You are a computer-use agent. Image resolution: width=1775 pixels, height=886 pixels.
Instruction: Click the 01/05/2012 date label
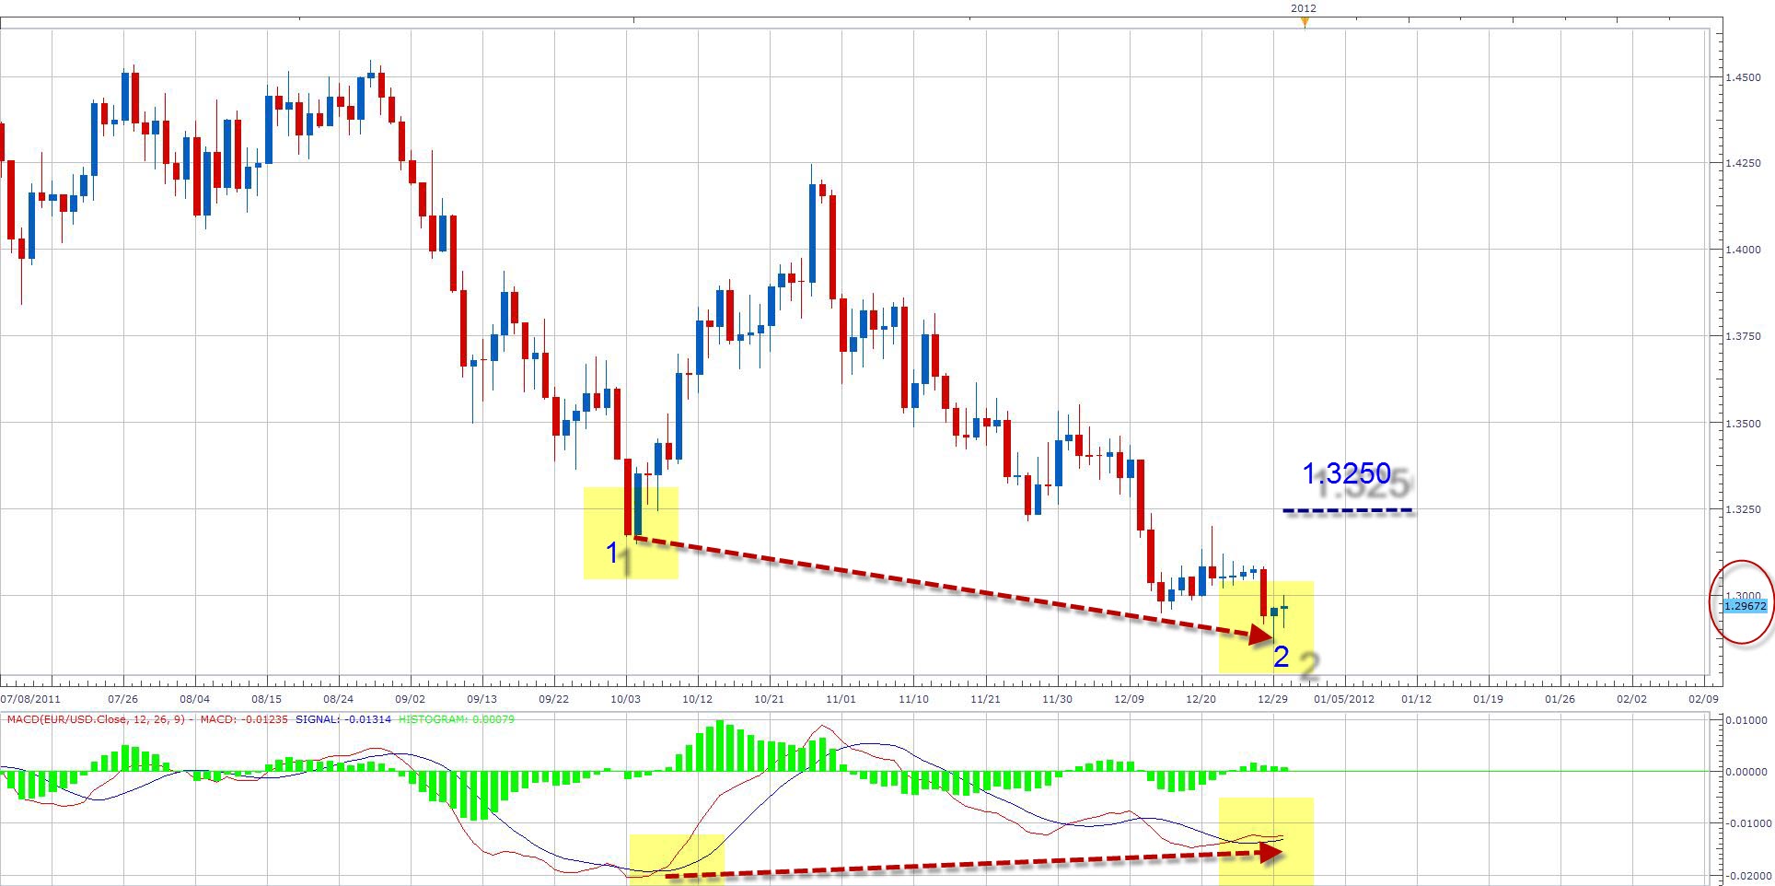(x=1345, y=699)
